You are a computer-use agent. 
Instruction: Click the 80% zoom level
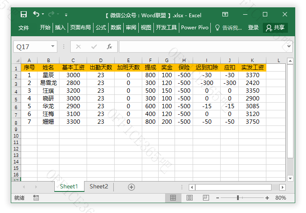pyautogui.click(x=281, y=198)
